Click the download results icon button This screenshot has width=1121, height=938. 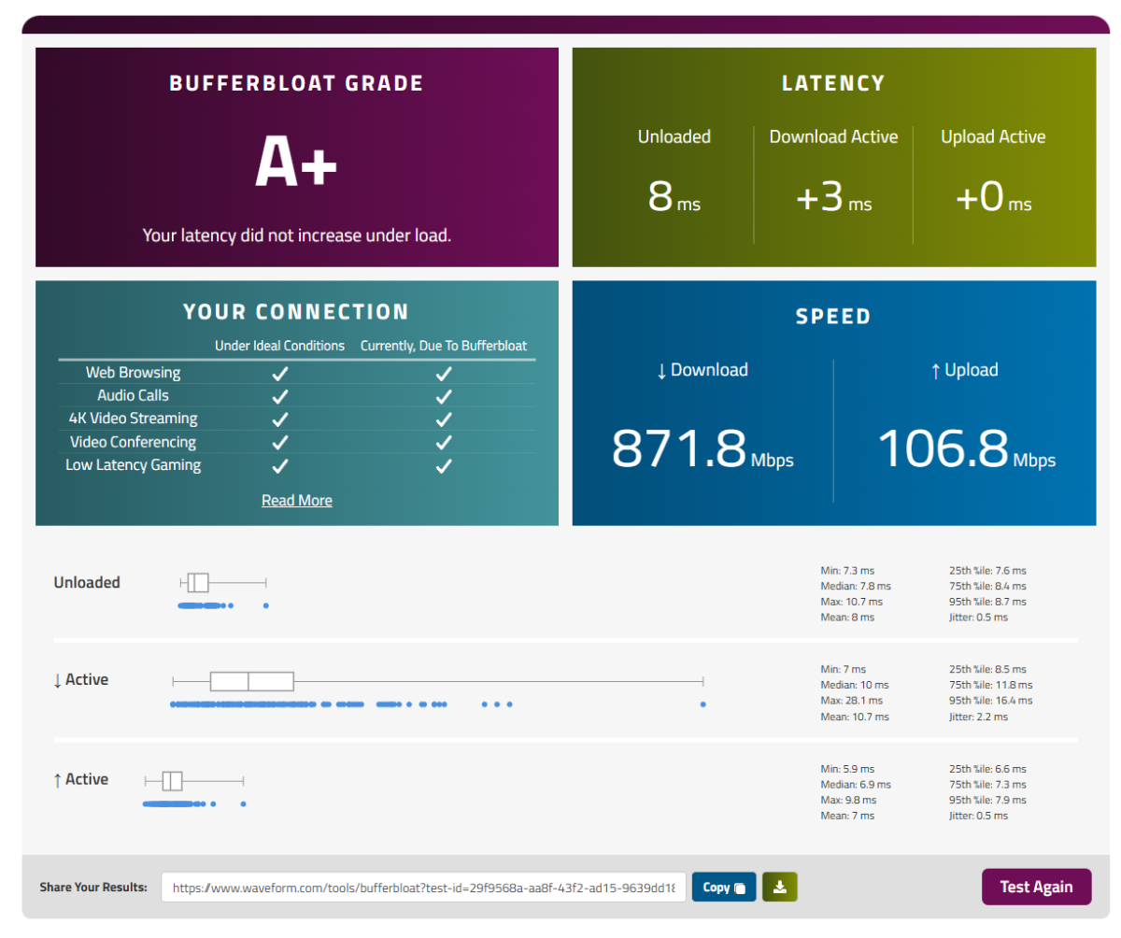(x=780, y=888)
